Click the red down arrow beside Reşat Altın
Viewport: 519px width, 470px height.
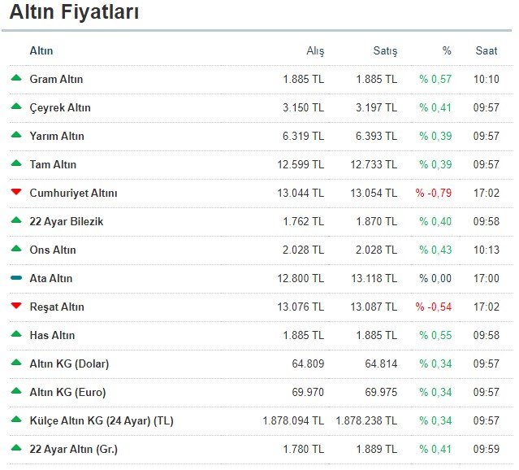(16, 306)
